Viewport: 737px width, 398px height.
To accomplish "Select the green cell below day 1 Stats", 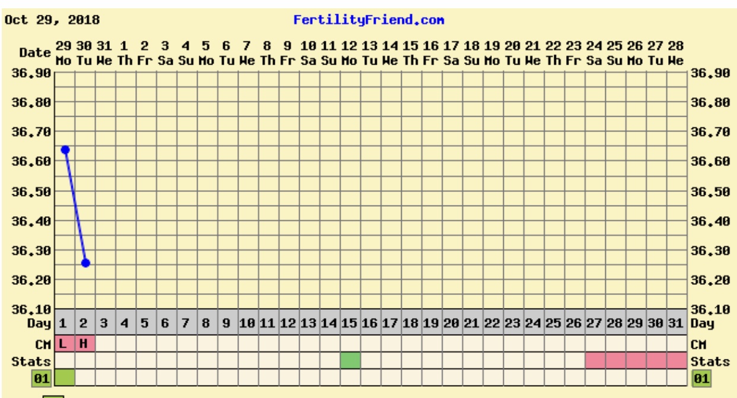I will (65, 377).
